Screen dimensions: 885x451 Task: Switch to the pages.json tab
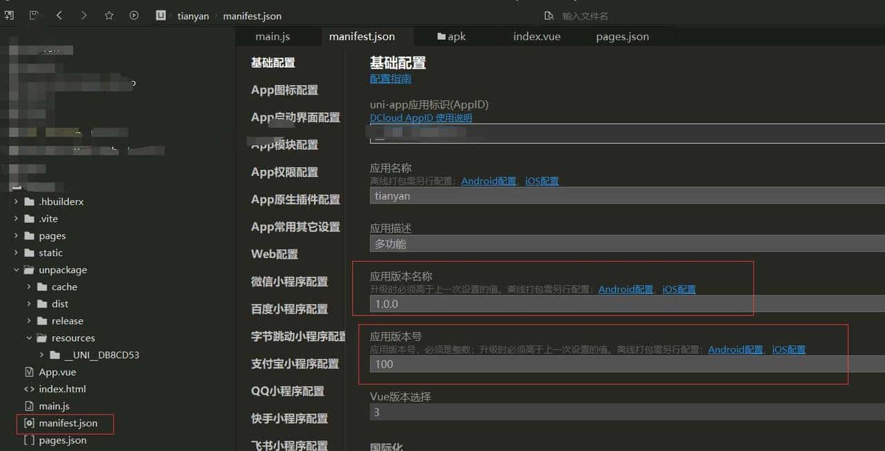[x=622, y=36]
